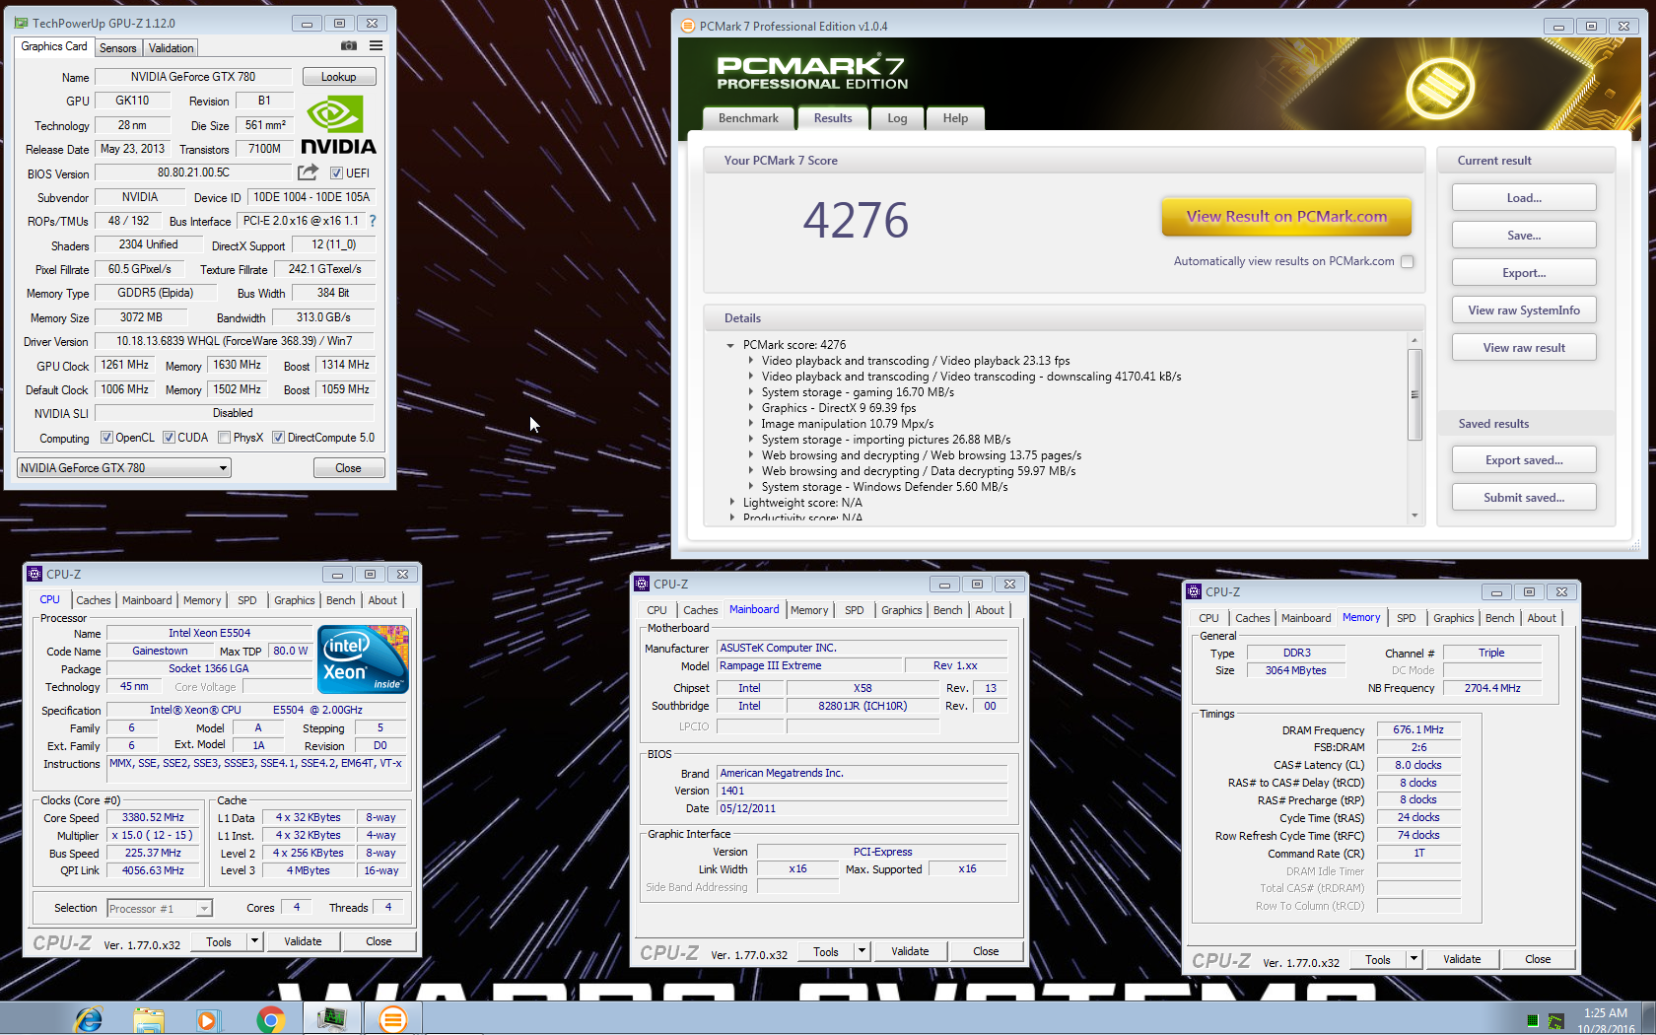Click View raw SystemInfo button

click(1524, 310)
